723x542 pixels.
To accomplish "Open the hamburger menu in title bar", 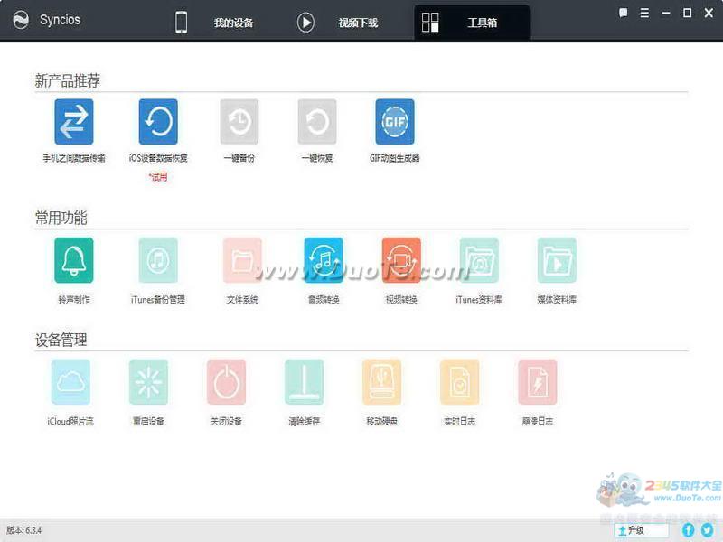I will tap(644, 13).
